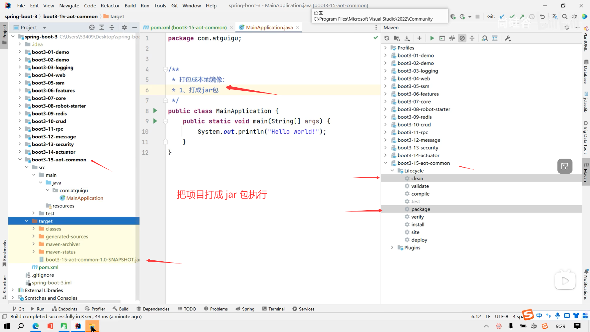Run Maven package lifecycle goal
590x332 pixels.
(420, 209)
